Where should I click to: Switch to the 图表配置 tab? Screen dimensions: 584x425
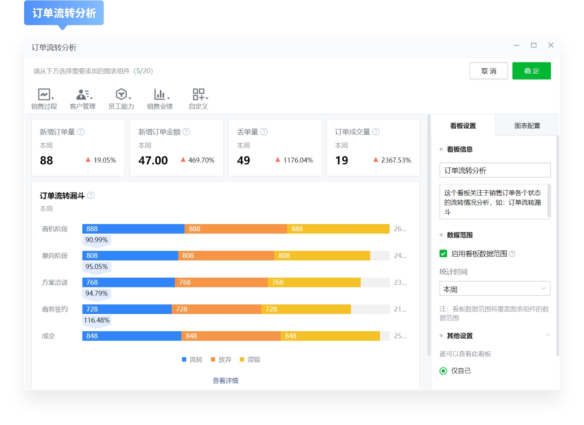click(x=527, y=125)
